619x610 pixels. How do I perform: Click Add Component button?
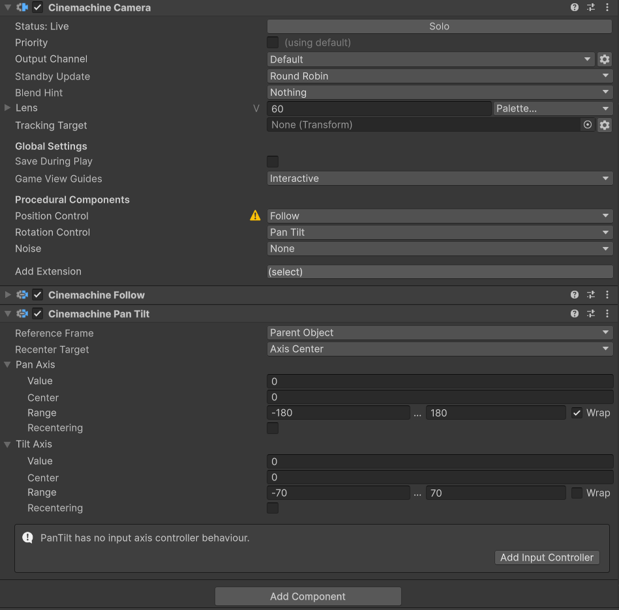tap(308, 596)
